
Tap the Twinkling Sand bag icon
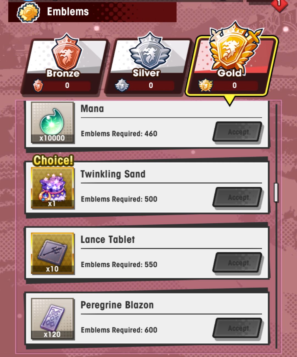click(x=52, y=188)
